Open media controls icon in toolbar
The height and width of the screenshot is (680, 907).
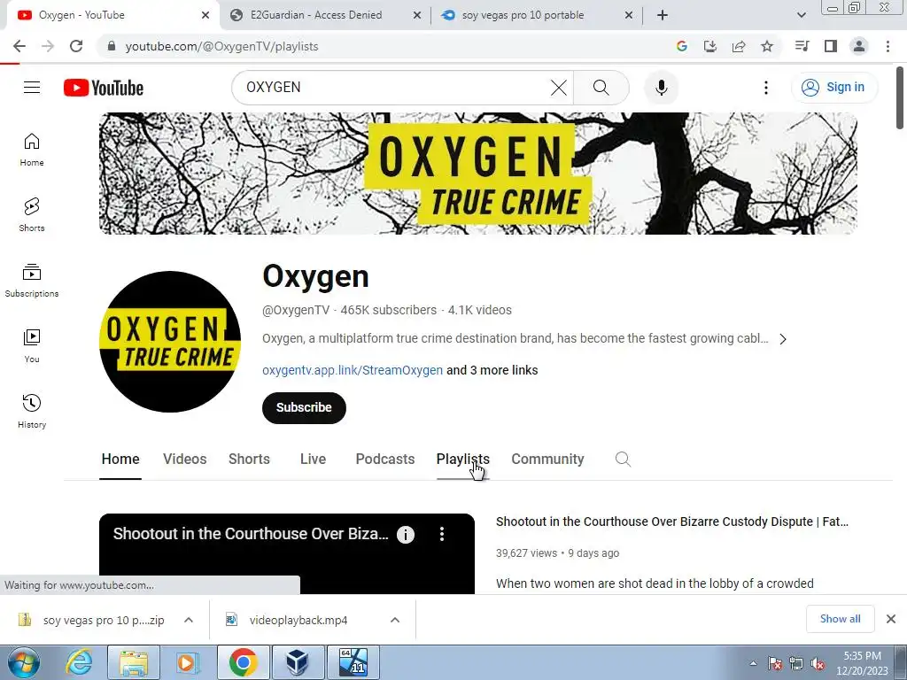point(802,46)
